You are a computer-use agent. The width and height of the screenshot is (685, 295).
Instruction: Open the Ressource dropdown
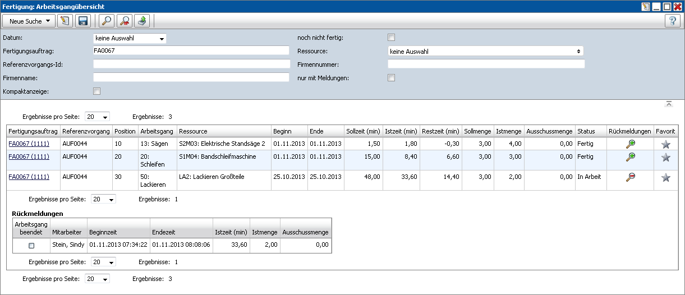tap(485, 51)
